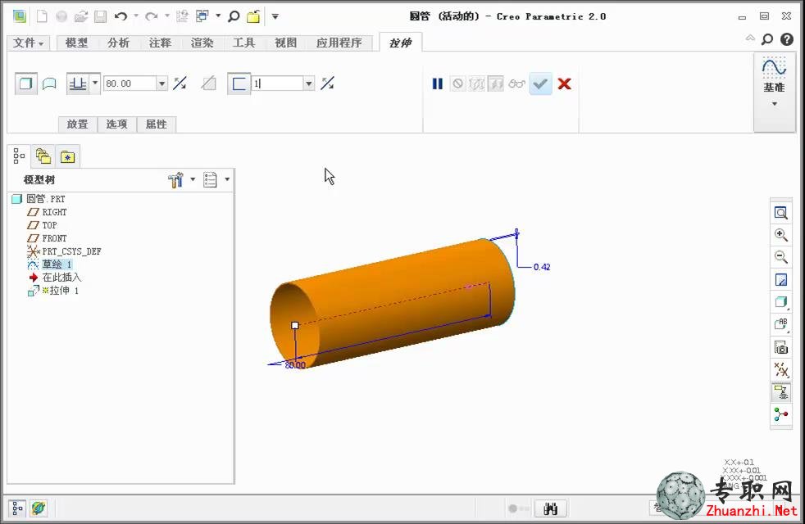Click the Zoom In magnifier icon
This screenshot has height=524, width=805.
(781, 235)
